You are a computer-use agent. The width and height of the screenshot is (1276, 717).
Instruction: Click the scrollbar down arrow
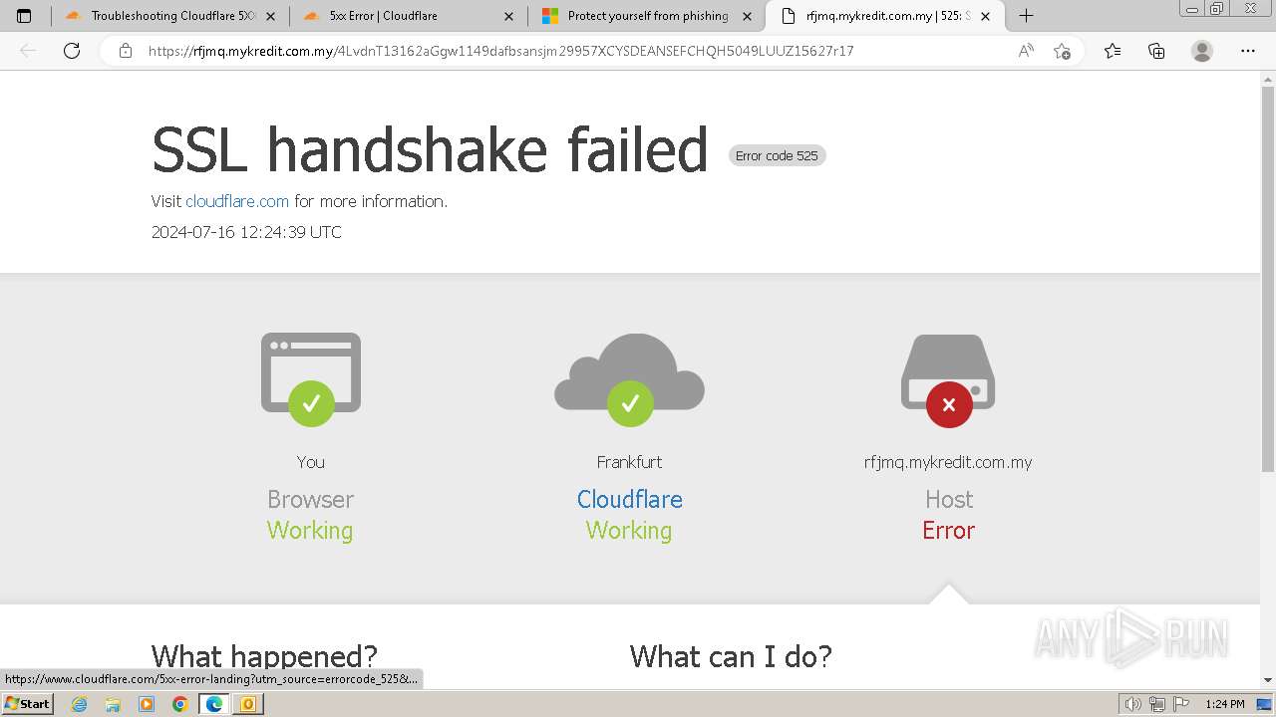(1268, 680)
